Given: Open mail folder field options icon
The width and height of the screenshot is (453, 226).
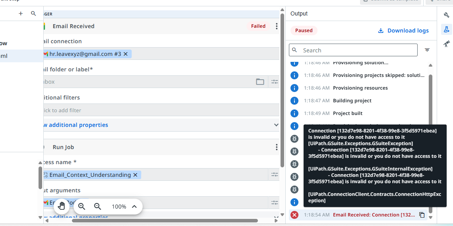Looking at the screenshot, I should coord(275,82).
